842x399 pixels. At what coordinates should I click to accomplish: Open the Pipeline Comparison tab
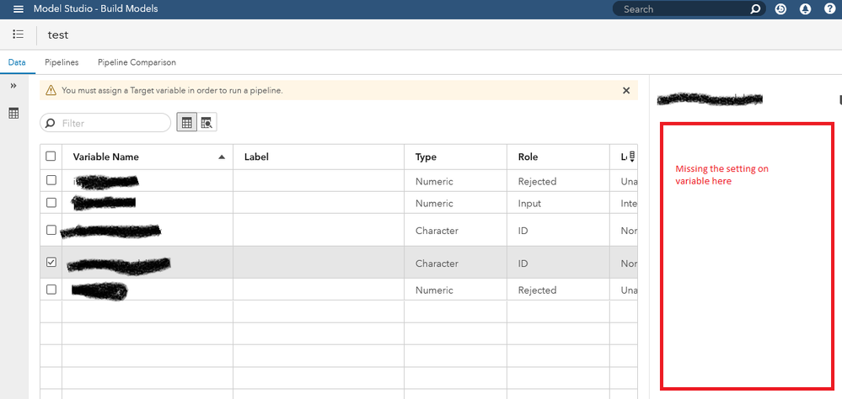(x=137, y=62)
